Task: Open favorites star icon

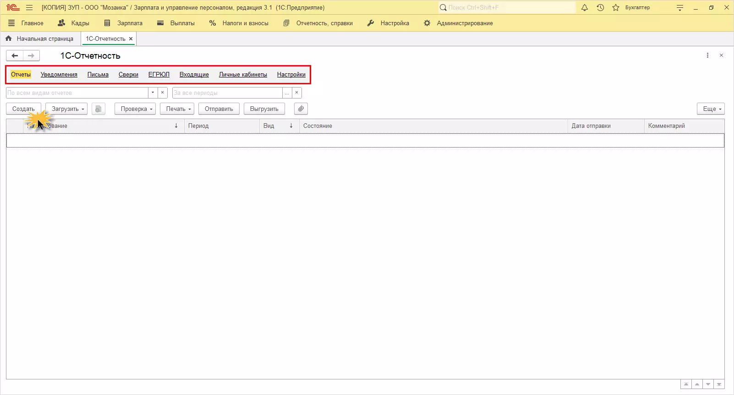Action: click(616, 8)
